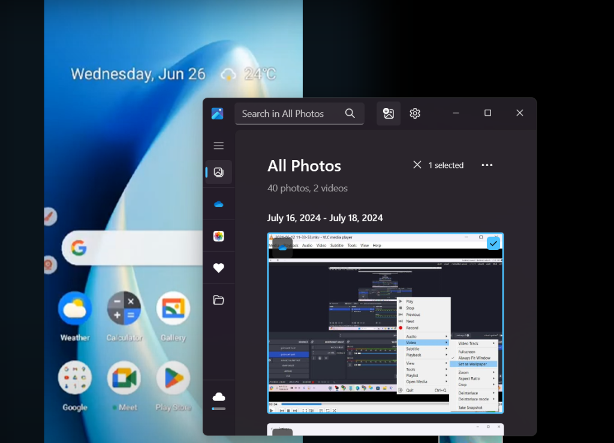
Task: Click the Import photos button in toolbar
Action: click(389, 113)
